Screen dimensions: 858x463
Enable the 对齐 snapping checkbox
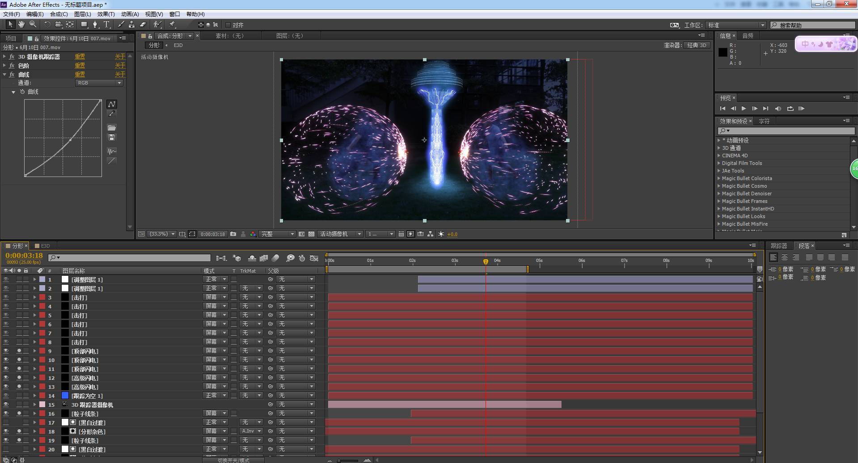click(228, 25)
